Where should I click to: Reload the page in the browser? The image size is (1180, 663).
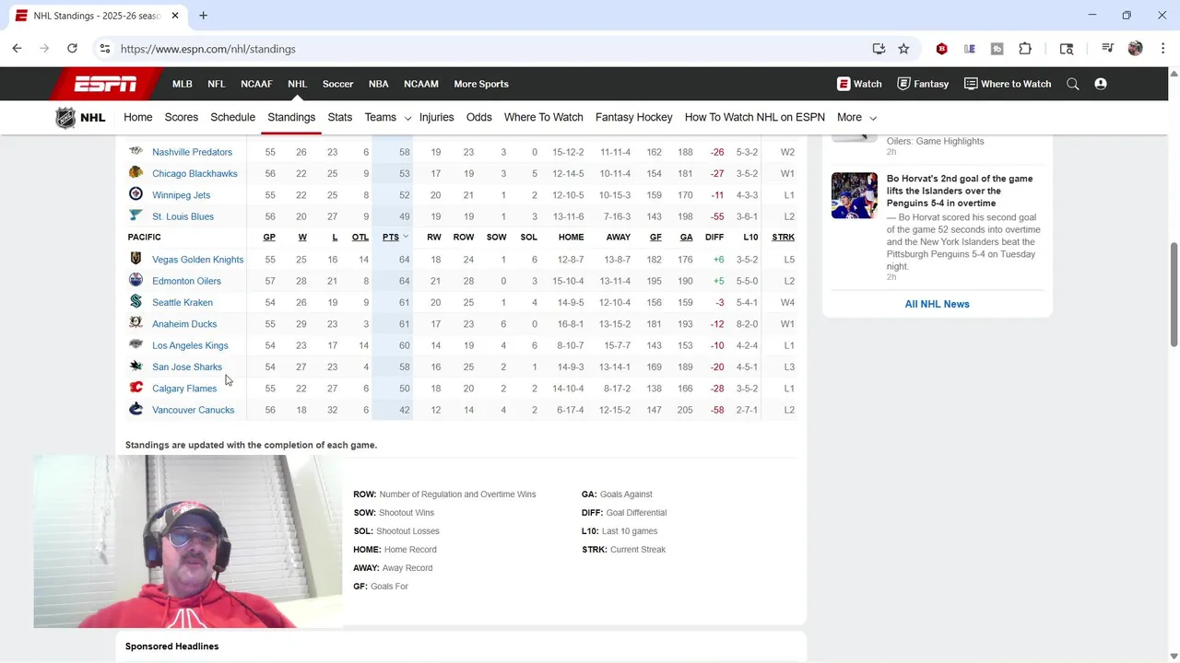point(72,49)
